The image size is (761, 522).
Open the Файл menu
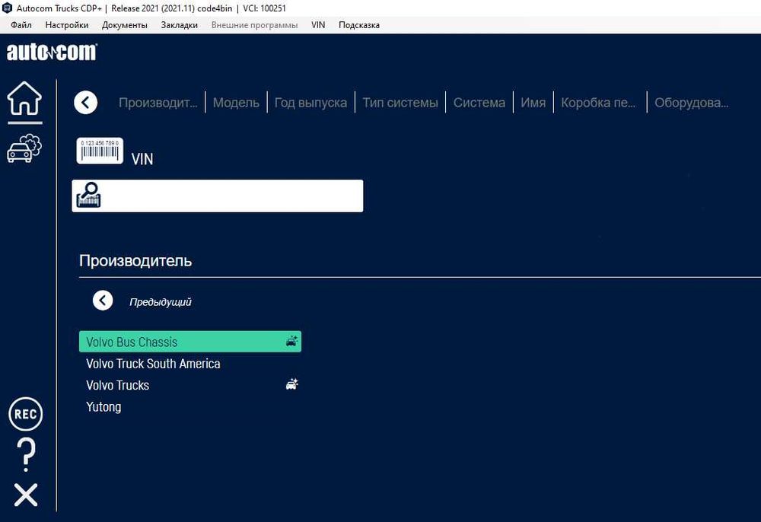pyautogui.click(x=21, y=25)
